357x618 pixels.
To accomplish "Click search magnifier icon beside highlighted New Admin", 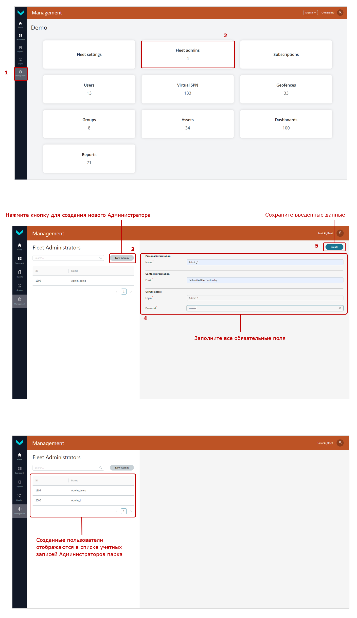I will click(101, 258).
